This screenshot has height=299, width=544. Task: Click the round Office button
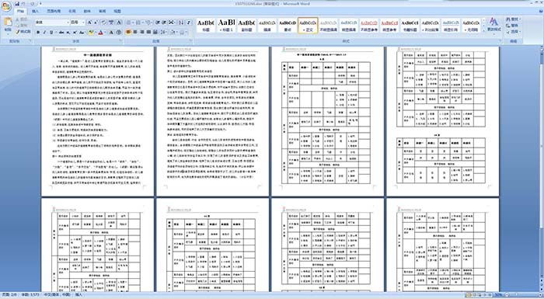click(x=6, y=6)
